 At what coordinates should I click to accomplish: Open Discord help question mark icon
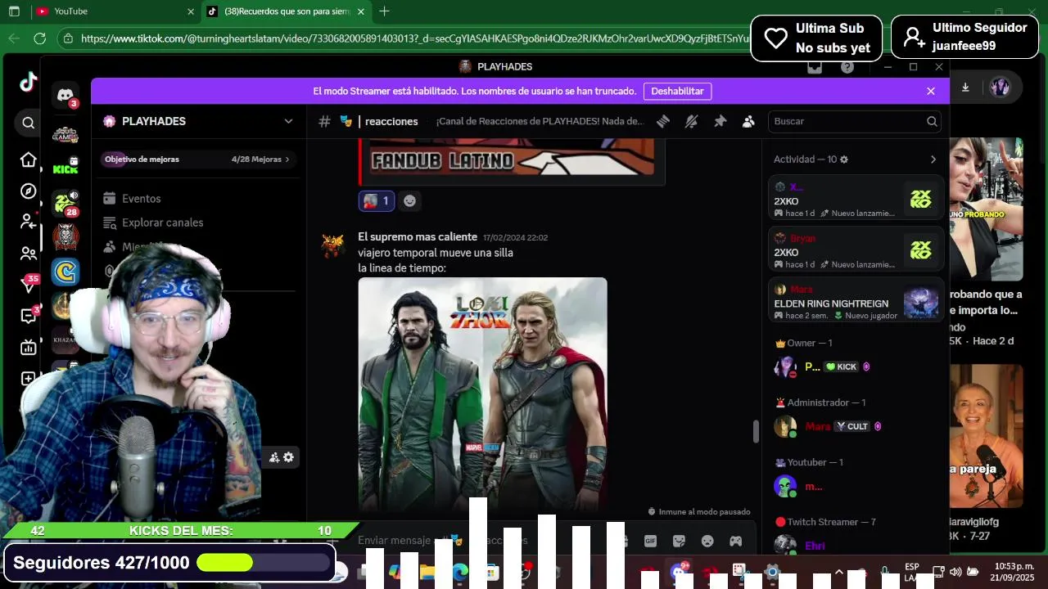pyautogui.click(x=847, y=67)
